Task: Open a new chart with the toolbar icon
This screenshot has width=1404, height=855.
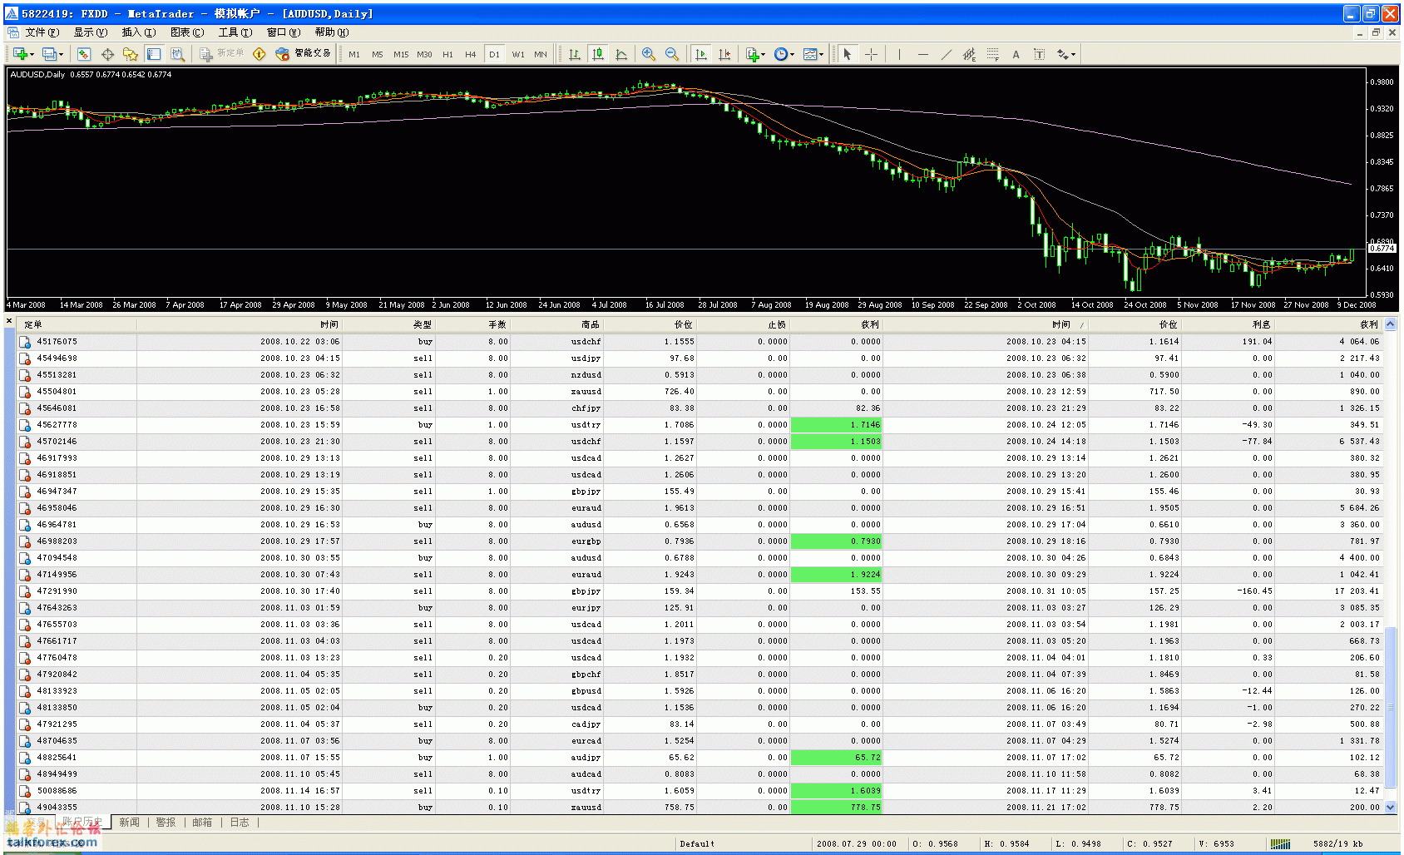Action: click(20, 54)
